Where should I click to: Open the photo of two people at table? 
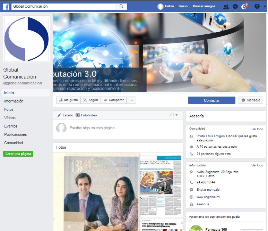tap(96, 192)
